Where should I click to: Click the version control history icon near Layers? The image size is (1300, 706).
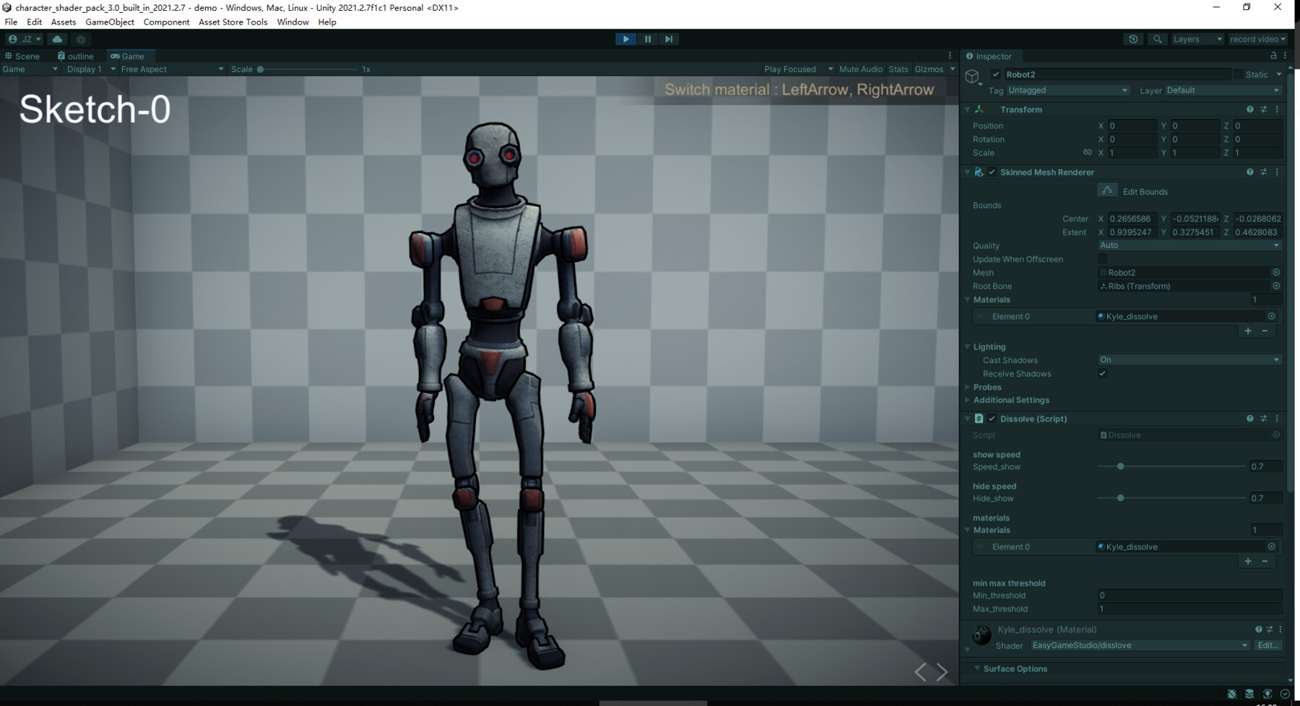[1132, 39]
